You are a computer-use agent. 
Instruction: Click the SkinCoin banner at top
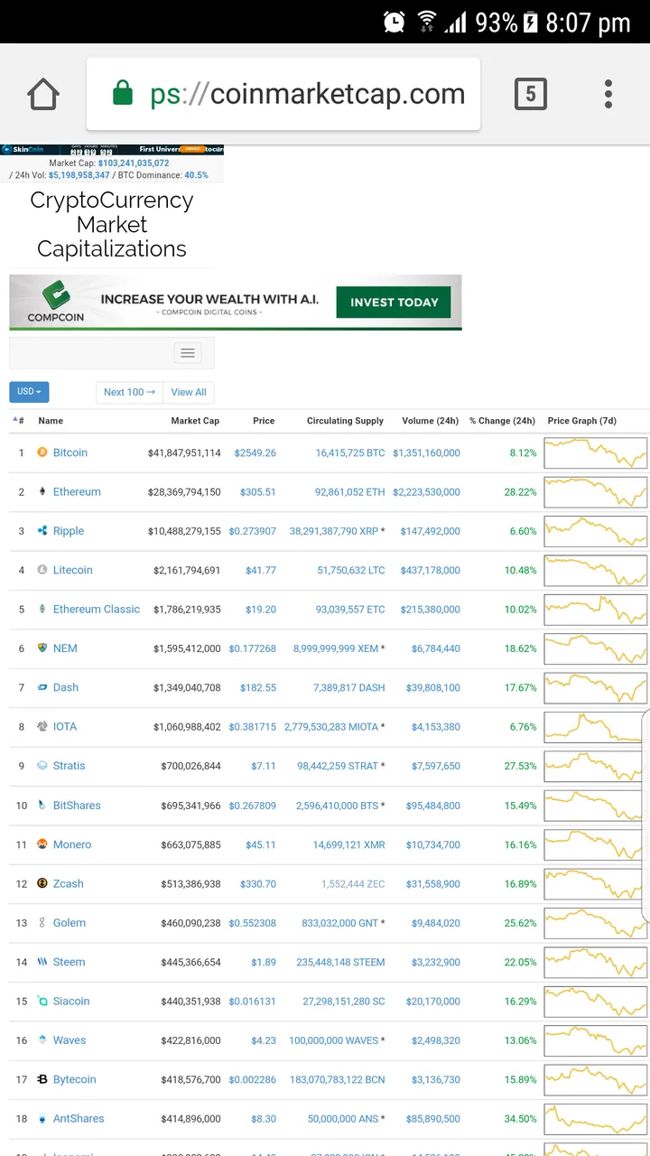pos(112,149)
